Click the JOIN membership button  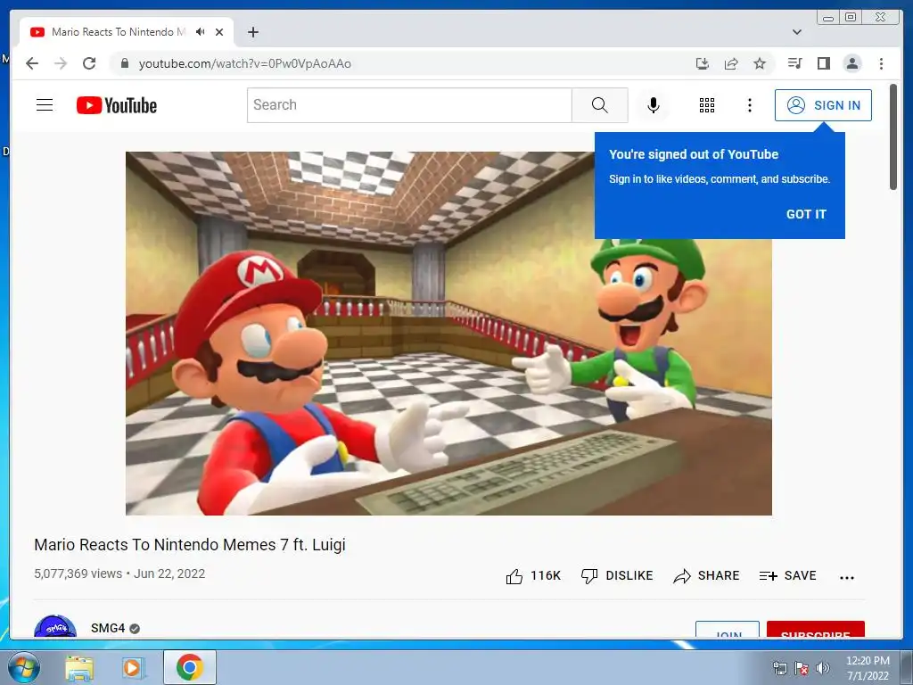coord(728,629)
